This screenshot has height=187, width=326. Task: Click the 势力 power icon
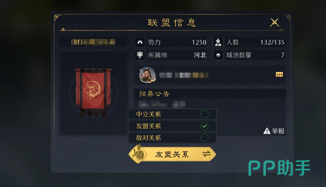140,42
